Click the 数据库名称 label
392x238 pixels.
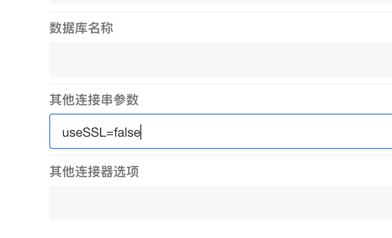point(81,28)
